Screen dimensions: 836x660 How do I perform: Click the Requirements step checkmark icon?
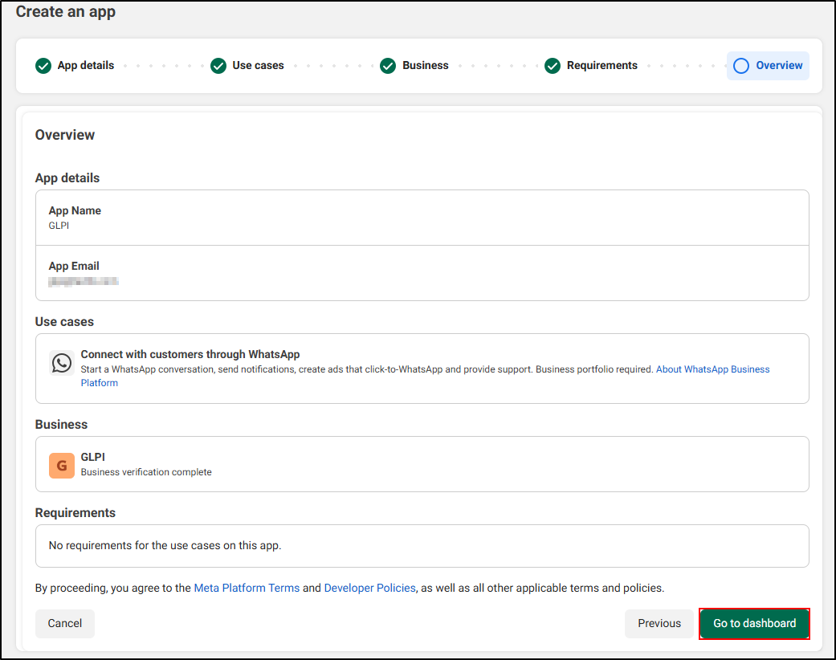tap(553, 66)
